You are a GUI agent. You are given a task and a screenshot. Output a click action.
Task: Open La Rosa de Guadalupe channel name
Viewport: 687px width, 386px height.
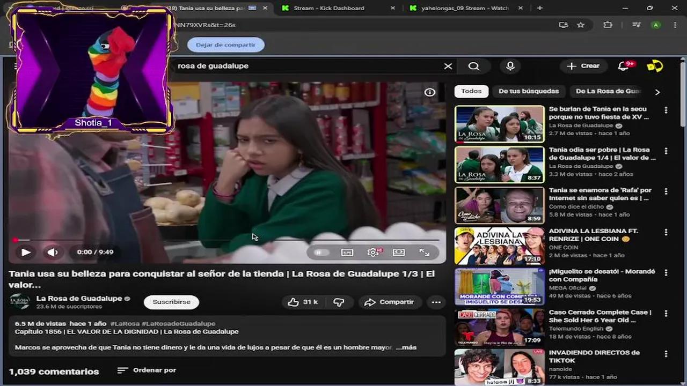point(79,298)
